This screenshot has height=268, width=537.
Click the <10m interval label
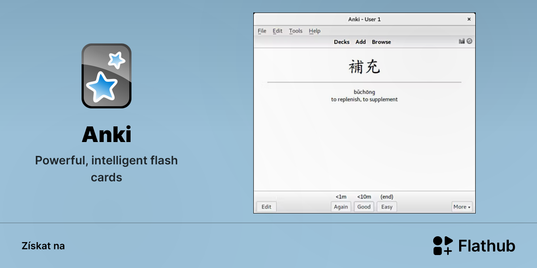[364, 197]
